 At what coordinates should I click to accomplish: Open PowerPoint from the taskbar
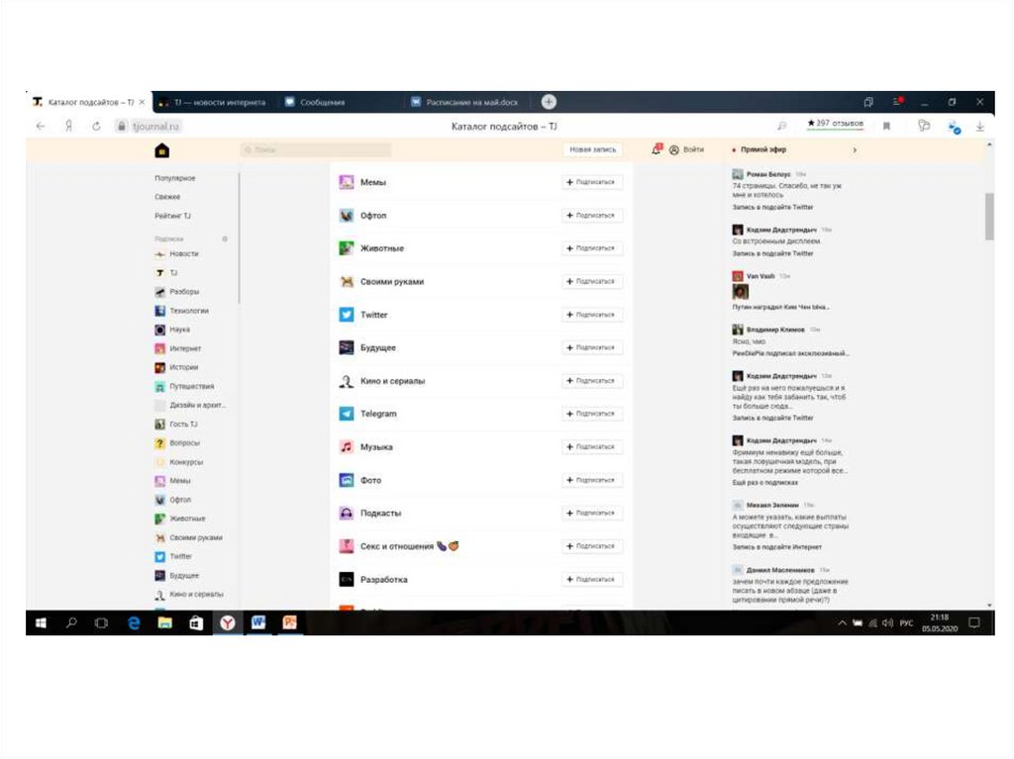point(289,622)
